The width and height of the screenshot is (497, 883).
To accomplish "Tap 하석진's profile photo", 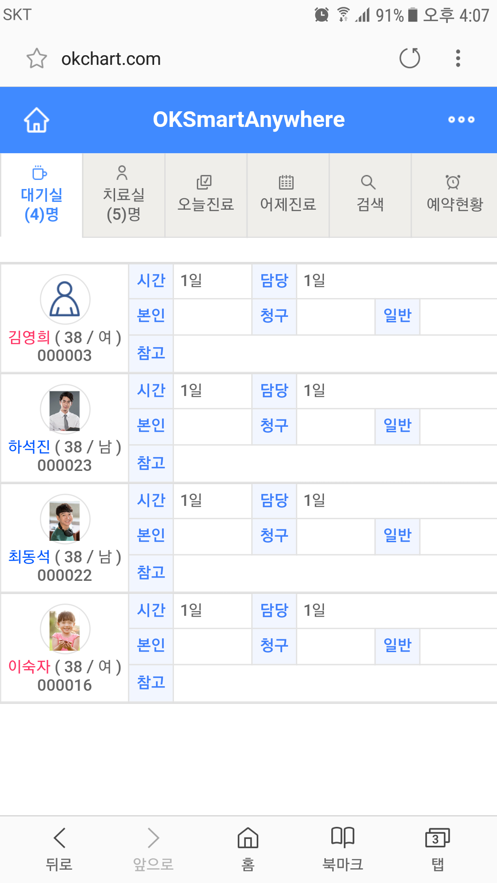I will (65, 409).
